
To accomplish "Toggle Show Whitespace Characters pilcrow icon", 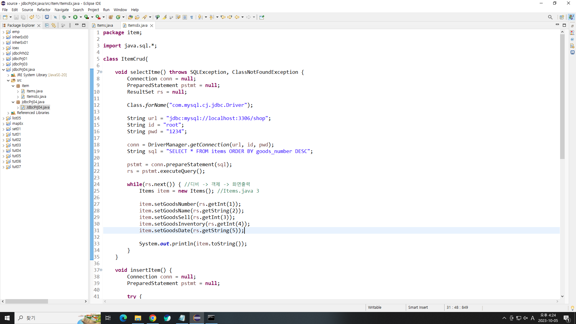I will click(192, 17).
